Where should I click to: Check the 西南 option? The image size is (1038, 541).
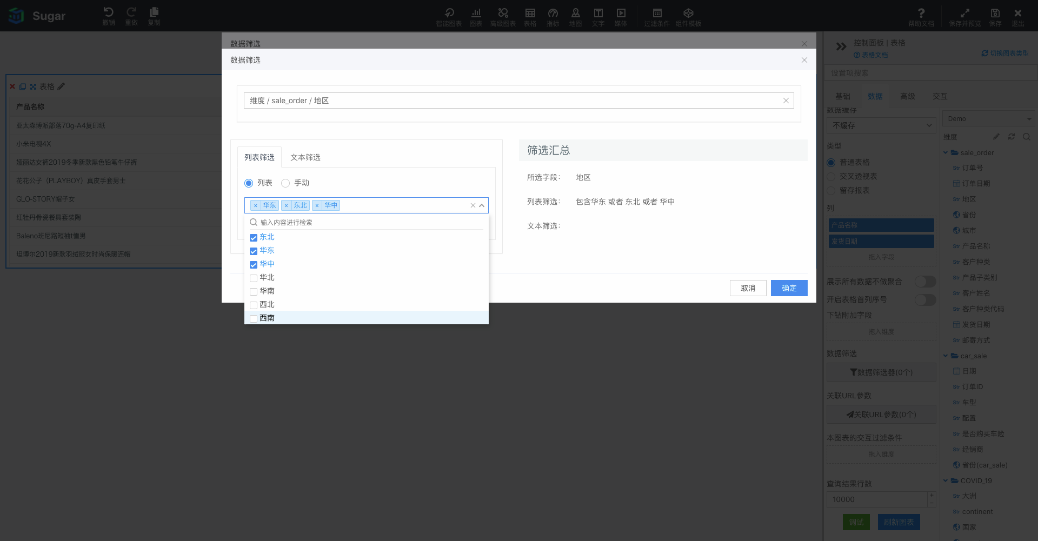[254, 319]
